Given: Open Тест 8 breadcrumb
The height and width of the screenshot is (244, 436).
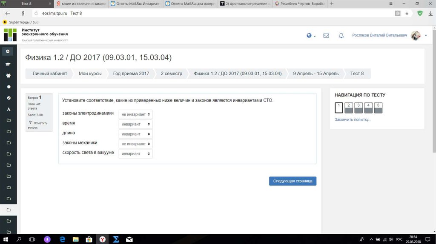Looking at the screenshot, I should [x=357, y=74].
